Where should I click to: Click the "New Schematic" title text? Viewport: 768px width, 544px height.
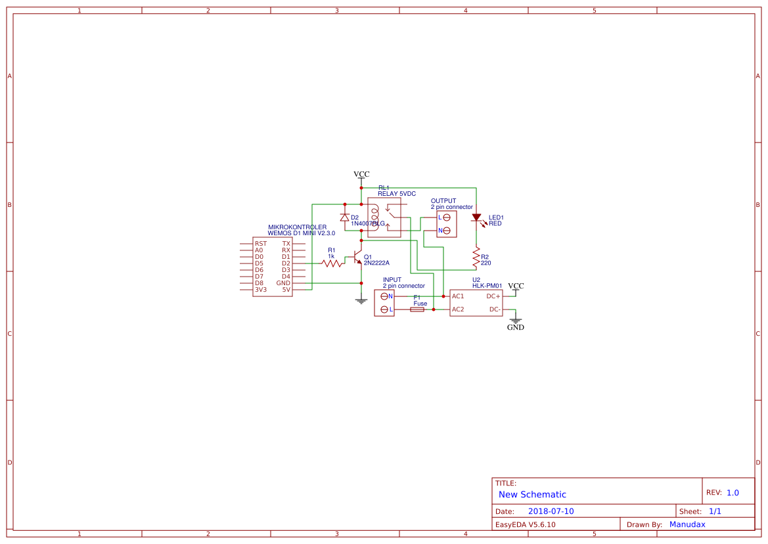pyautogui.click(x=532, y=495)
